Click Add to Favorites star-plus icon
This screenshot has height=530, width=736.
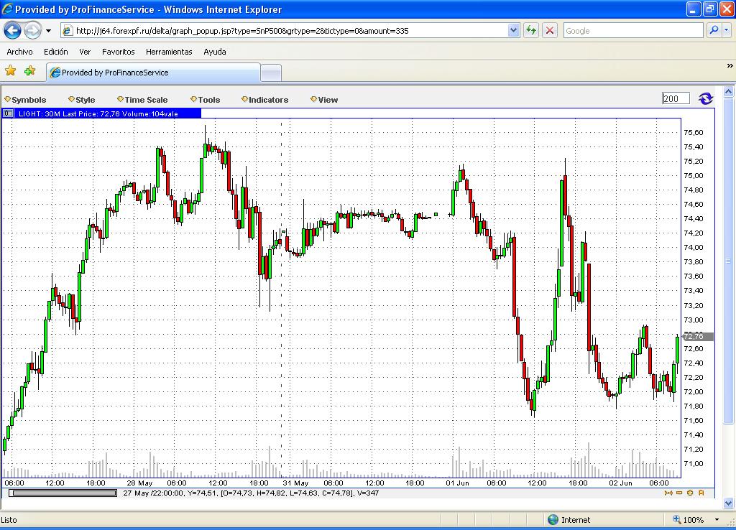[29, 71]
